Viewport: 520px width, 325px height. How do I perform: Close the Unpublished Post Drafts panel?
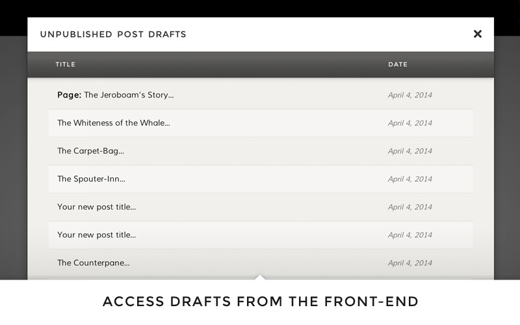click(477, 34)
